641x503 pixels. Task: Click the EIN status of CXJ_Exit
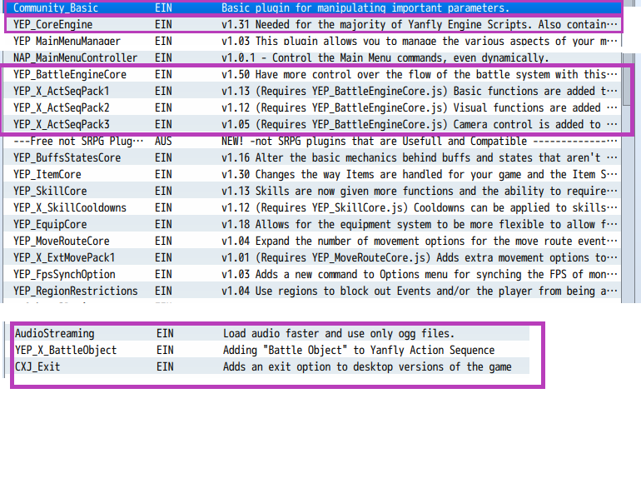[165, 366]
